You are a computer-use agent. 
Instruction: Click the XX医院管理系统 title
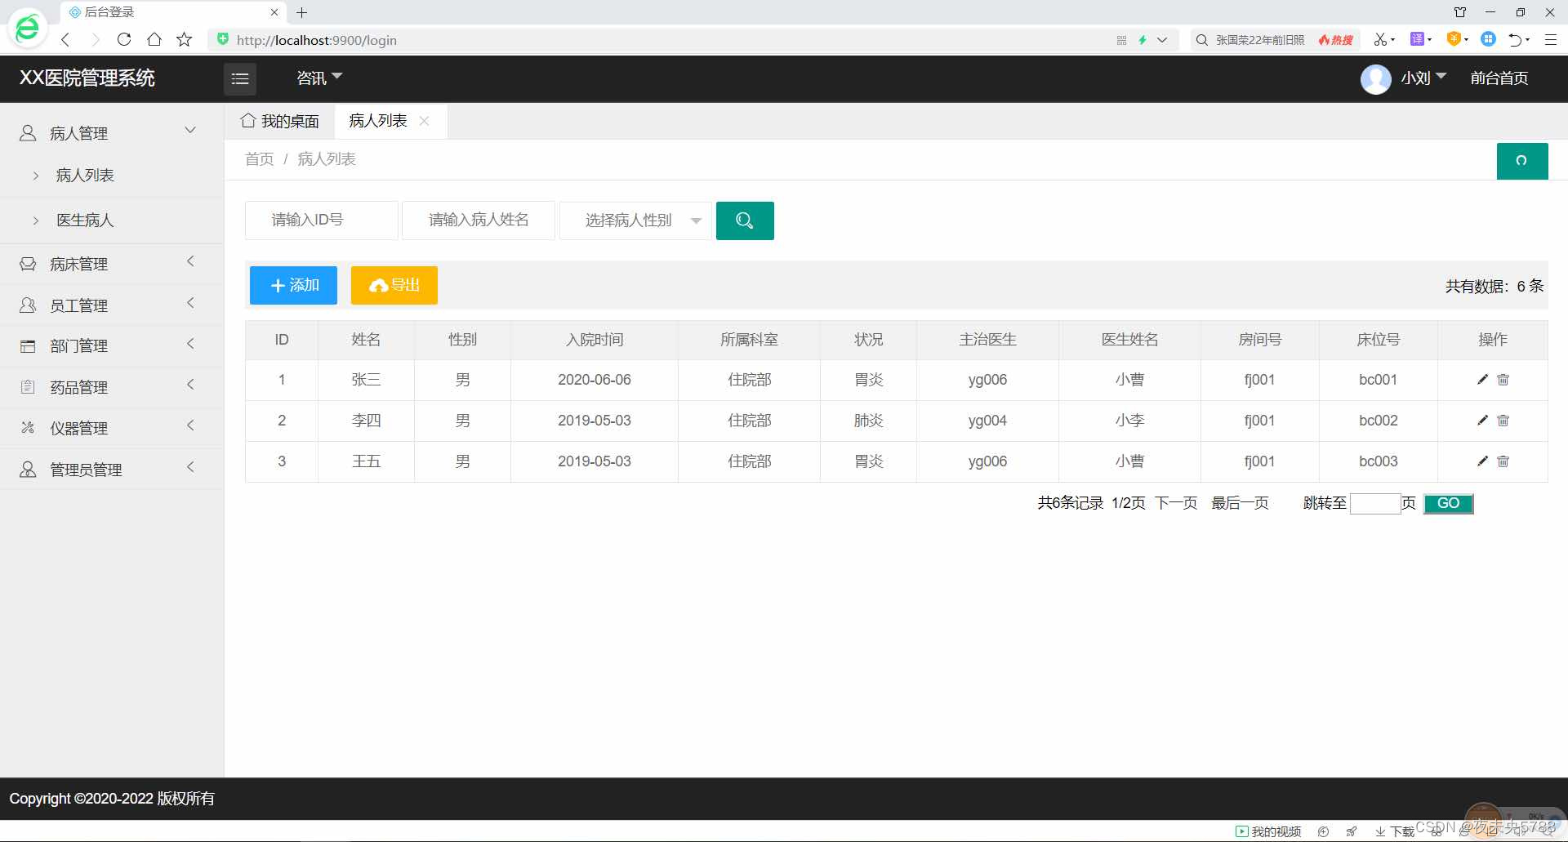[87, 78]
